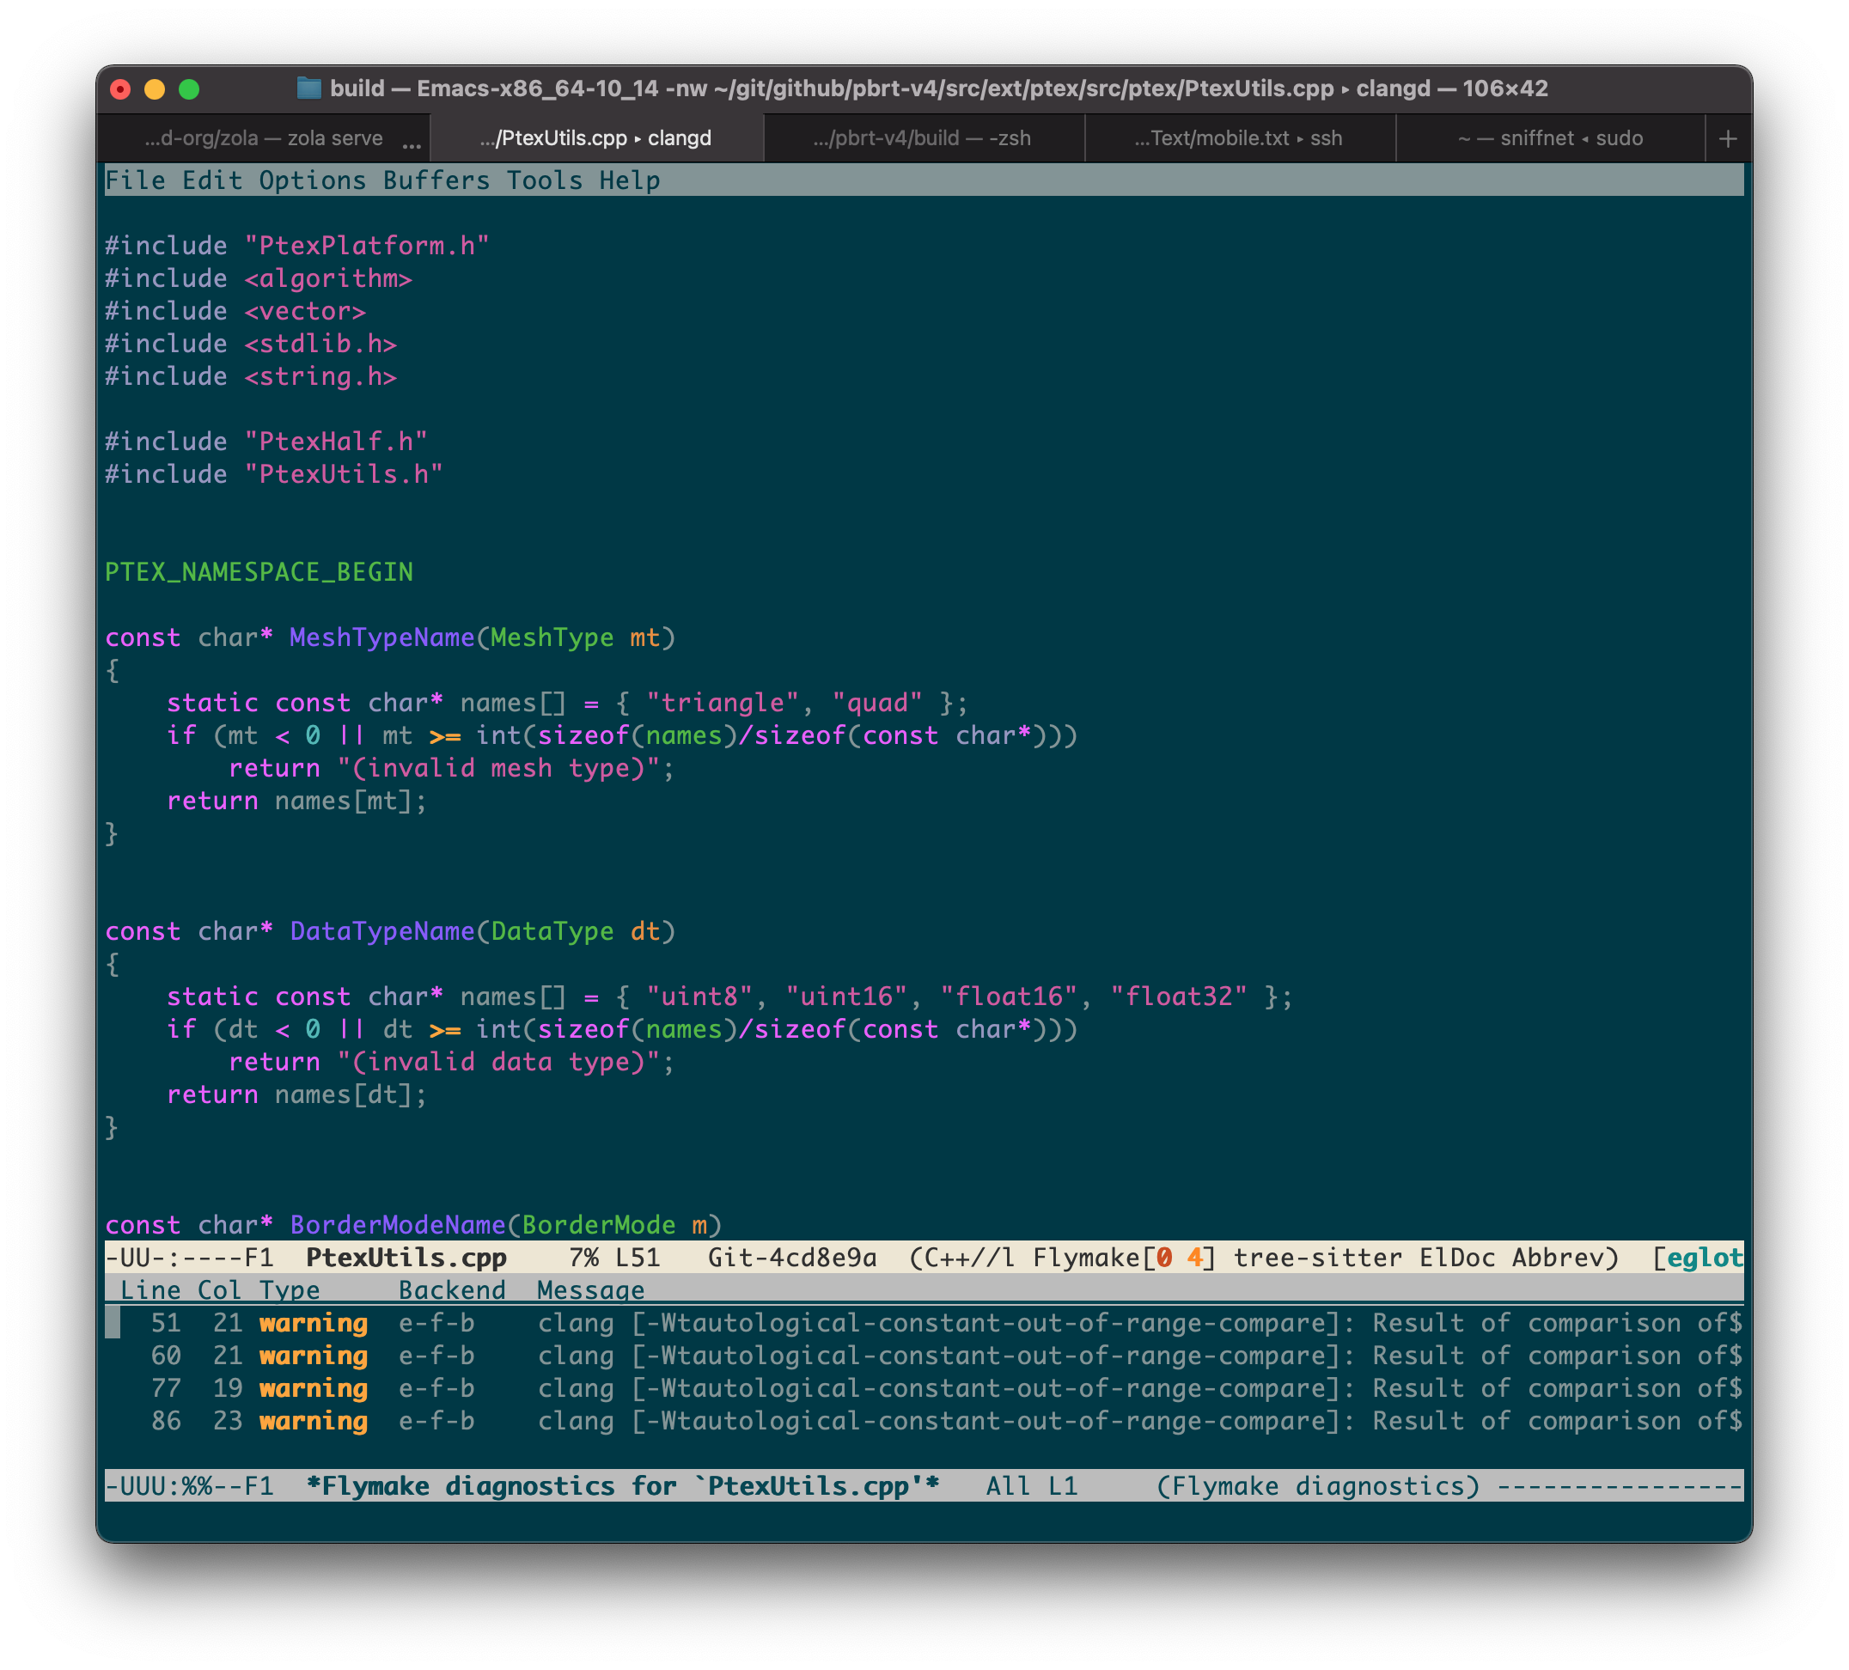The width and height of the screenshot is (1849, 1670).
Task: Click the "quad" string literal
Action: [x=876, y=703]
